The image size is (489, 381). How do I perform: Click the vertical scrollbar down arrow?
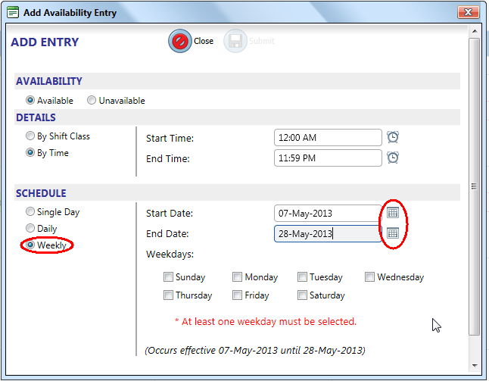tap(475, 366)
